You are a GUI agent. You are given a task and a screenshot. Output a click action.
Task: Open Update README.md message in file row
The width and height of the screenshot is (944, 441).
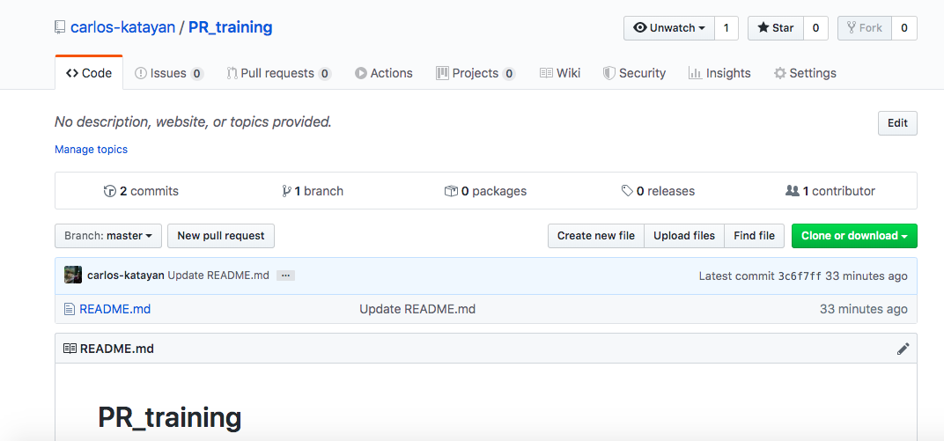pyautogui.click(x=417, y=309)
